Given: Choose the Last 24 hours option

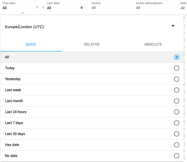Looking at the screenshot, I should coord(177,112).
